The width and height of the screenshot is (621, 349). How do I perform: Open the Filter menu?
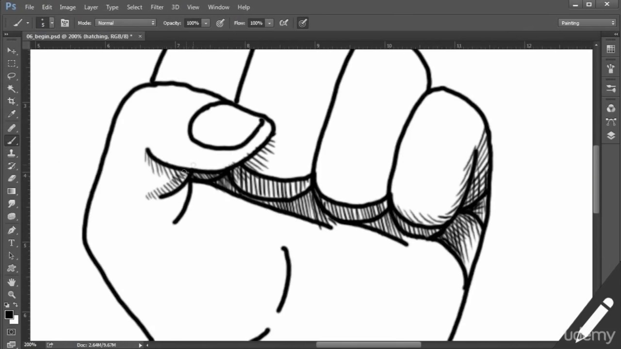pos(157,7)
